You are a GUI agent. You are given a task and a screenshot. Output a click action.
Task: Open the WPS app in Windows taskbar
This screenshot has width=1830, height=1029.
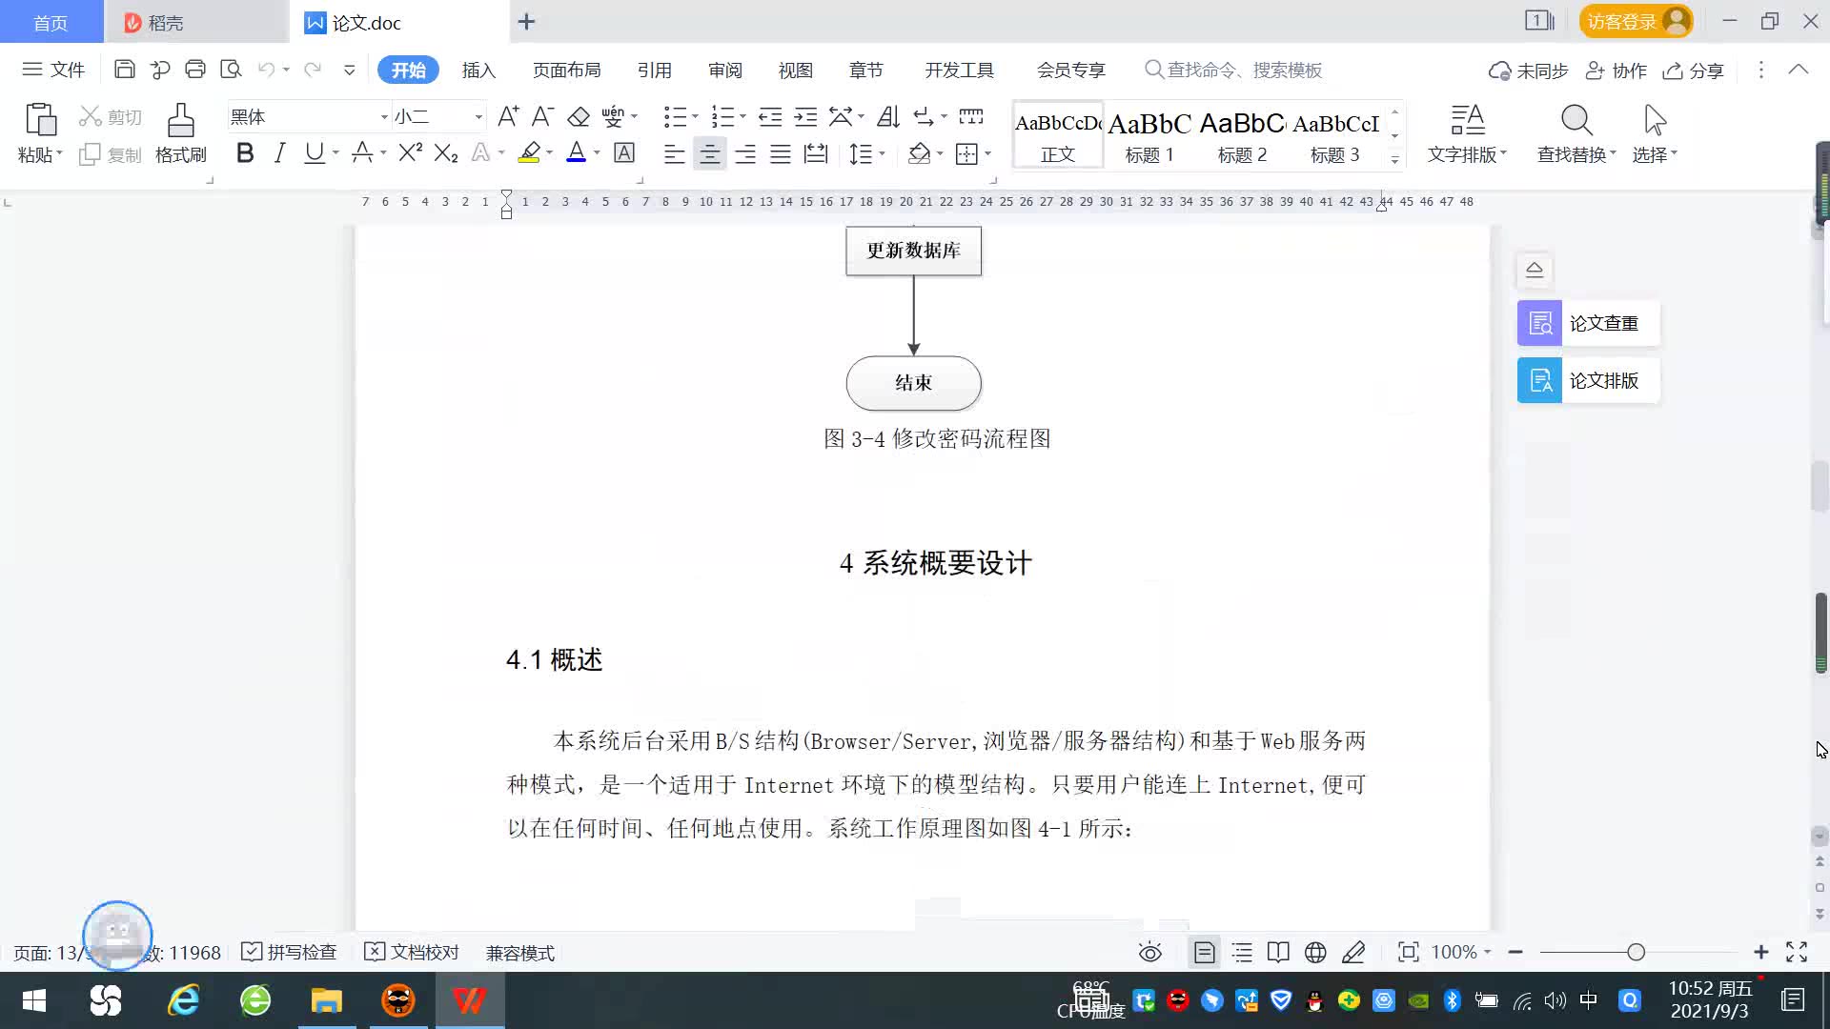pos(469,1000)
